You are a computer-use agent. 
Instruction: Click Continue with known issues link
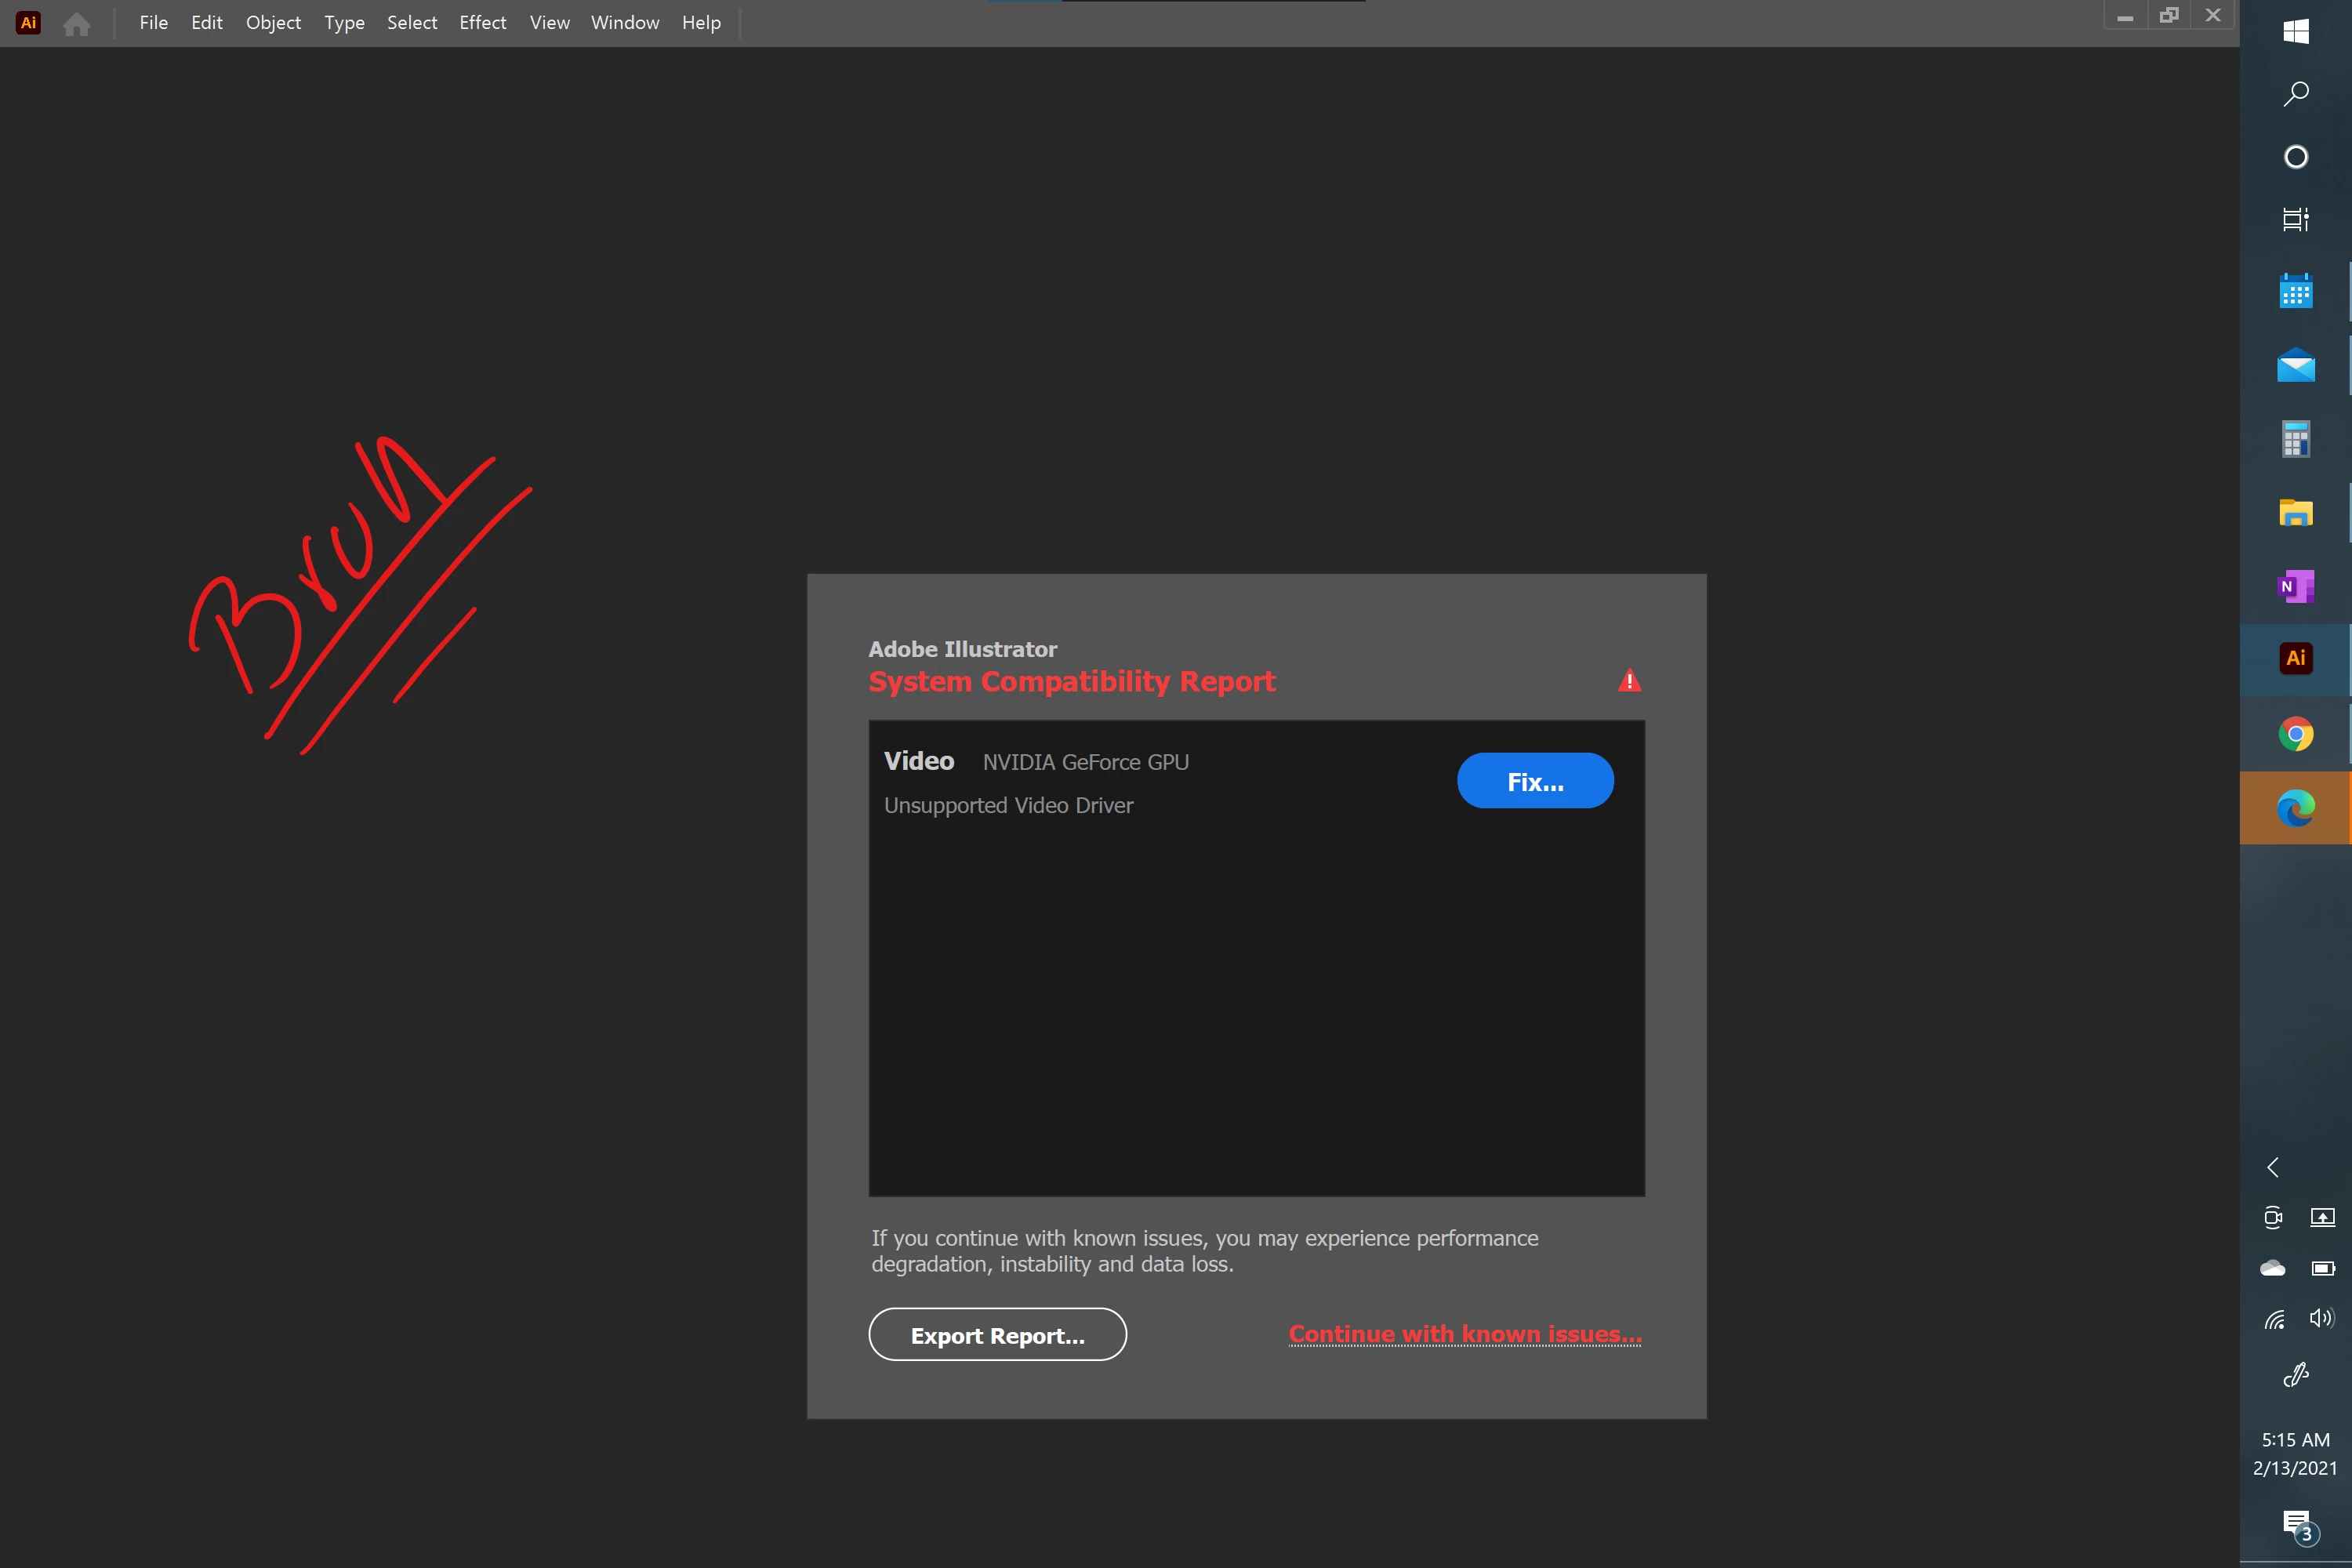[1464, 1334]
